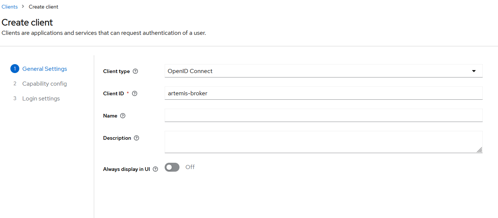Image resolution: width=498 pixels, height=218 pixels.
Task: Click the Create client breadcrumb item
Action: [x=43, y=6]
